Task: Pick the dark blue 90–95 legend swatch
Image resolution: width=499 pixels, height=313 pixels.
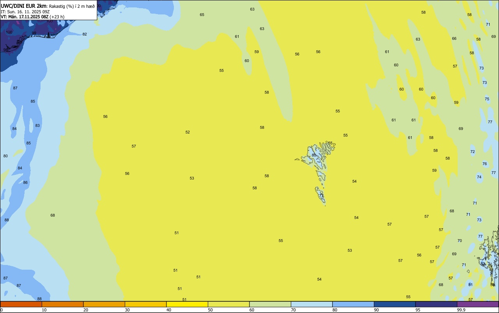Action: click(x=395, y=304)
